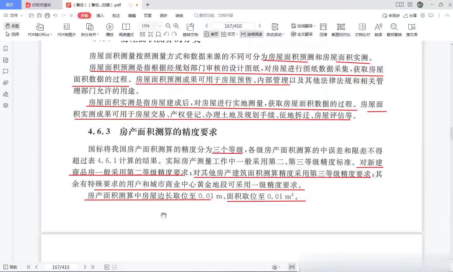Open the 自动滚动 dropdown options

tap(283, 34)
